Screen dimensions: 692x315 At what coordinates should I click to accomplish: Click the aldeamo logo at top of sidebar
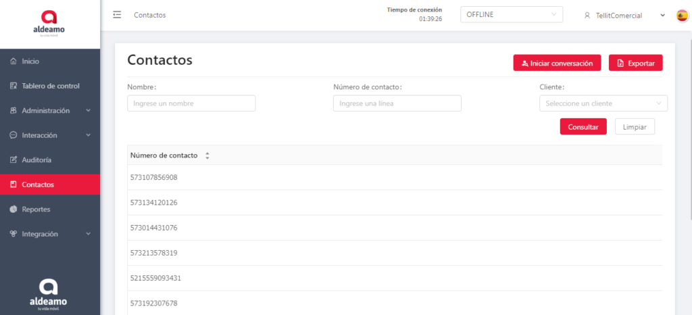tap(49, 24)
